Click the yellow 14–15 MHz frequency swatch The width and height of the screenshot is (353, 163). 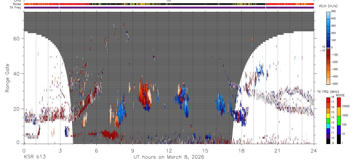tap(328, 115)
